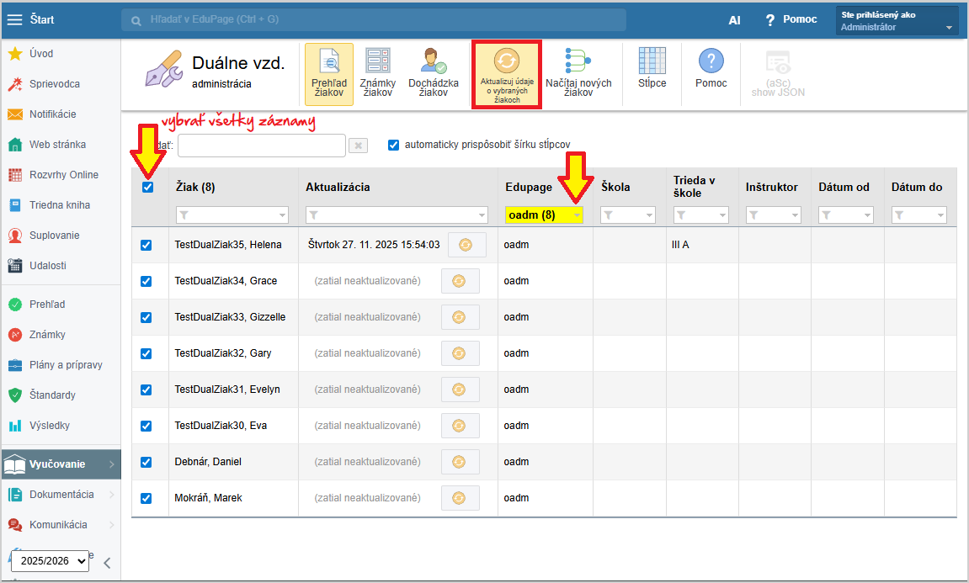Open the Známky žiakov view
Viewport: 969px width, 583px height.
pos(377,74)
